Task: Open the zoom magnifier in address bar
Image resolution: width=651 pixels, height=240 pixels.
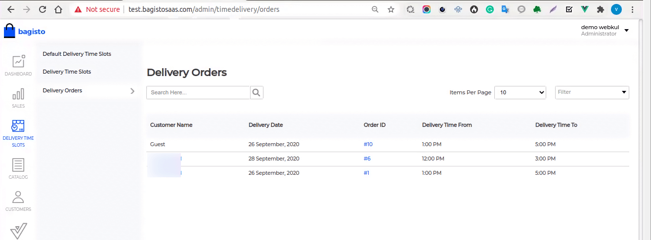Action: [375, 9]
